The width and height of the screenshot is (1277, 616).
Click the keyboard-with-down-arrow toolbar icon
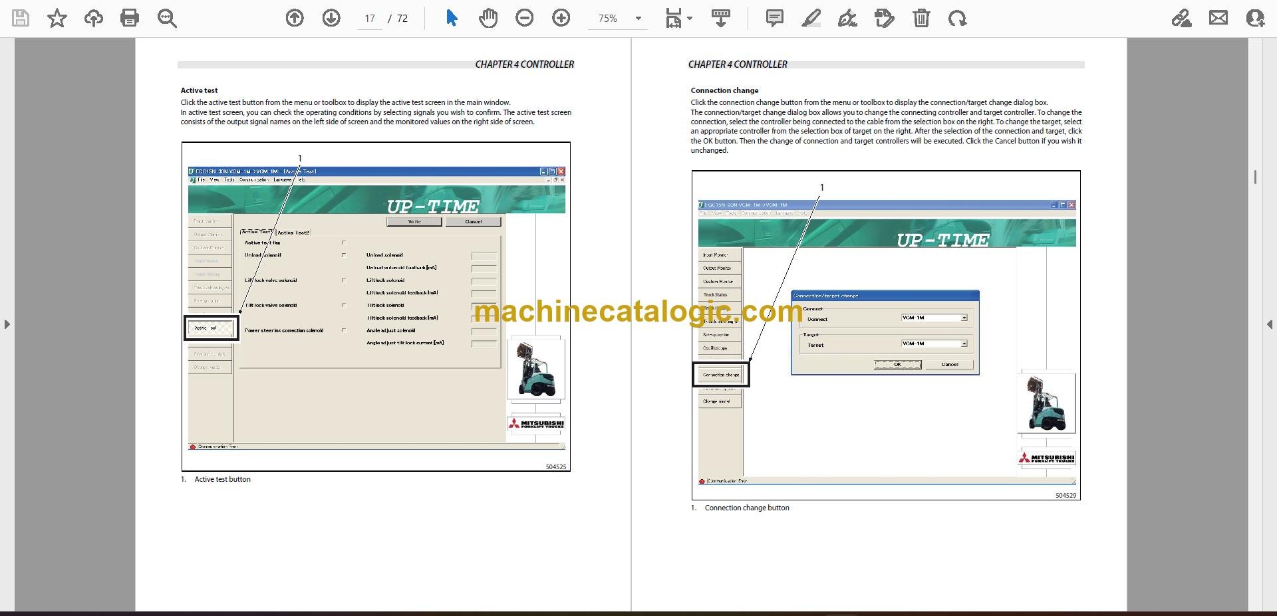[x=721, y=18]
